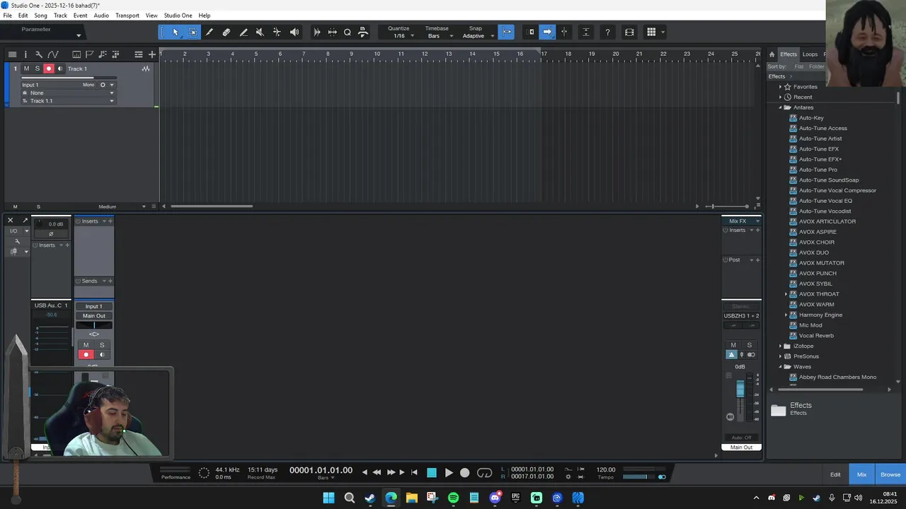Toggle input monitor on Track 1 header

(x=60, y=69)
